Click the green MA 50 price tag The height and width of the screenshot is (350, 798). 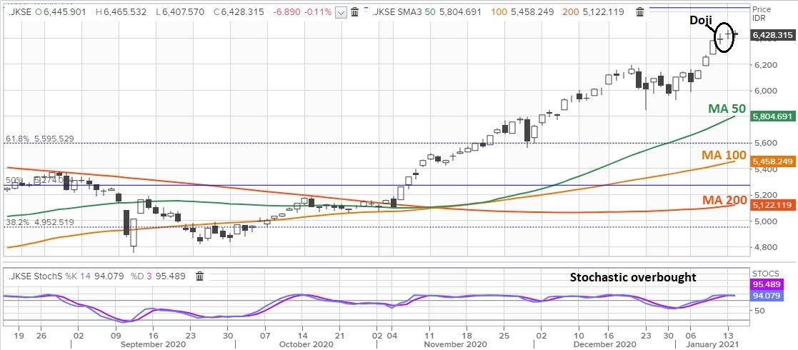coord(773,116)
